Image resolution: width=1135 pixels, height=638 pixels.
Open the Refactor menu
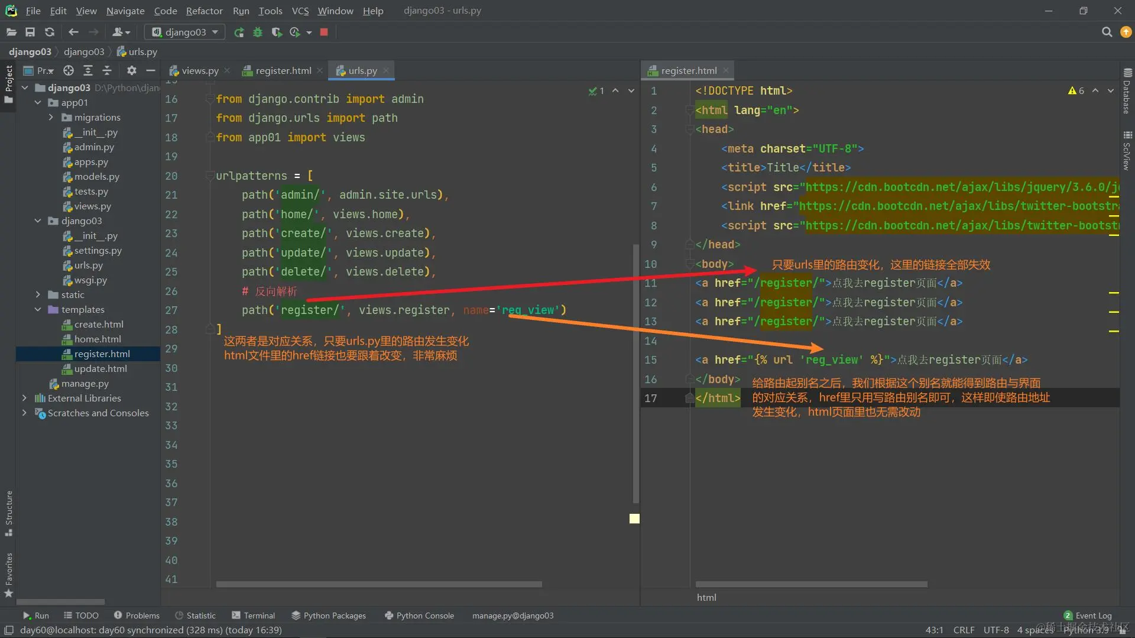(204, 11)
